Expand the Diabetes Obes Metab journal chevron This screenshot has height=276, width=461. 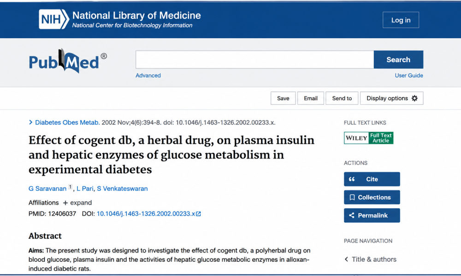[30, 122]
